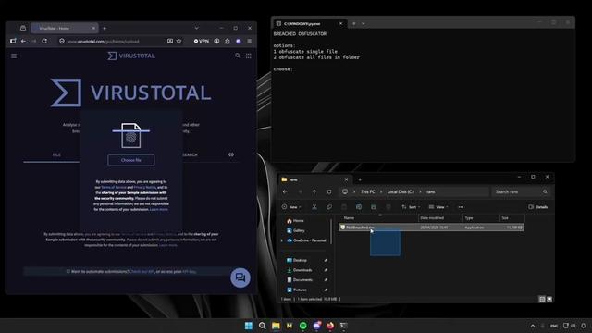Viewport: 592px width, 333px height.
Task: Click small VIRUSTOTAL logo in header
Action: point(131,55)
